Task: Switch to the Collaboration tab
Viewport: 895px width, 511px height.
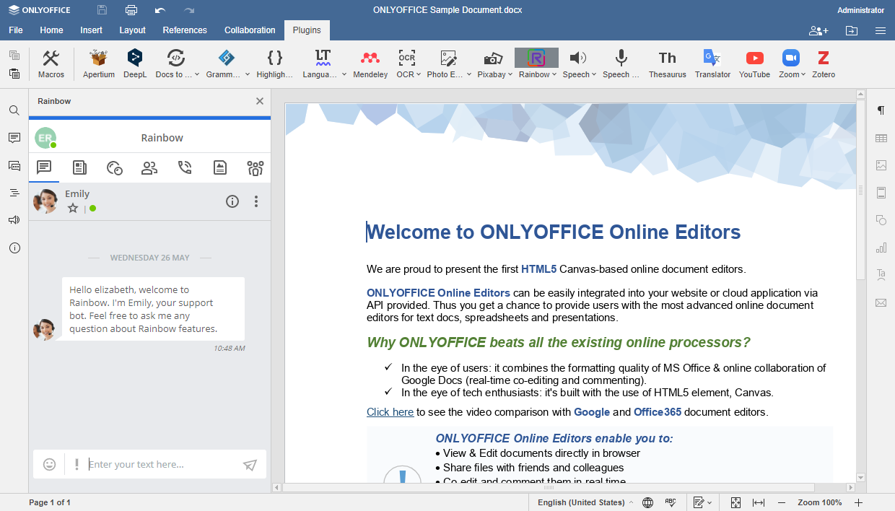Action: [250, 30]
